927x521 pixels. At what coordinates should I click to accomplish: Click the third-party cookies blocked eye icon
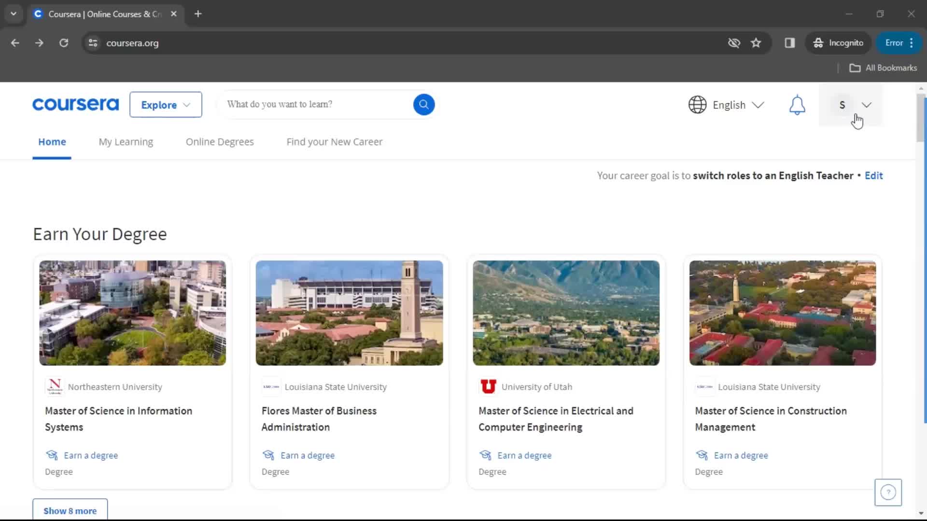734,43
